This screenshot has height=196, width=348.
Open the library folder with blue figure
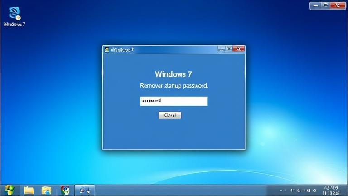point(46,191)
